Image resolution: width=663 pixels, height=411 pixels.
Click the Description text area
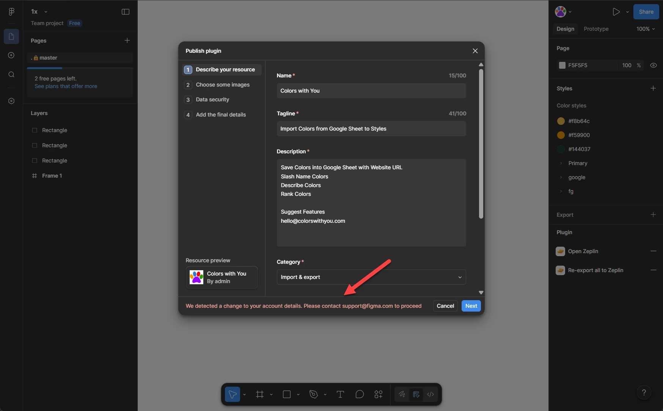pyautogui.click(x=371, y=203)
